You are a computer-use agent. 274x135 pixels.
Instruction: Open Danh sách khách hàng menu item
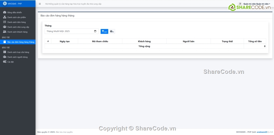[17, 32]
